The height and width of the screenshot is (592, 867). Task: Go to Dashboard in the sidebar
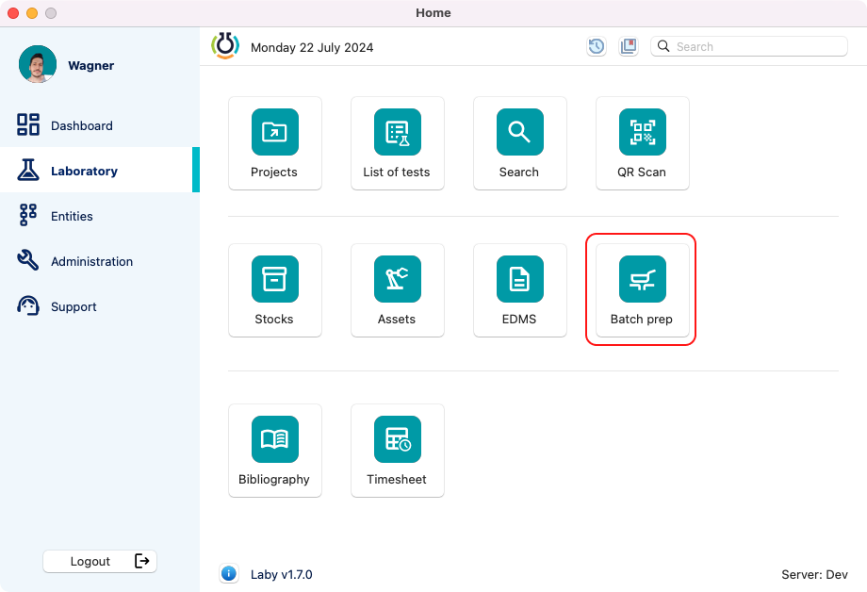(100, 125)
